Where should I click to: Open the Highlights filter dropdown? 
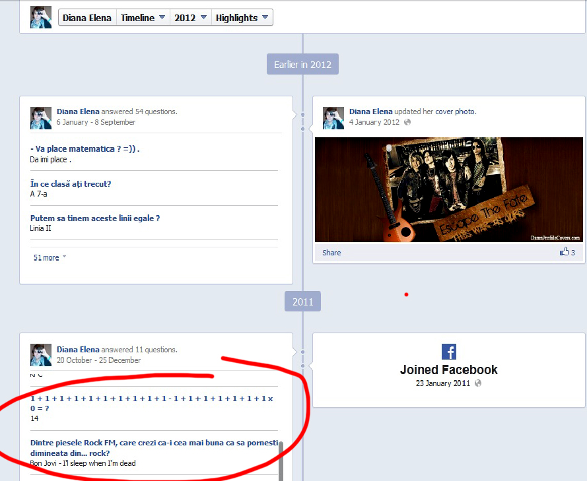pos(242,18)
